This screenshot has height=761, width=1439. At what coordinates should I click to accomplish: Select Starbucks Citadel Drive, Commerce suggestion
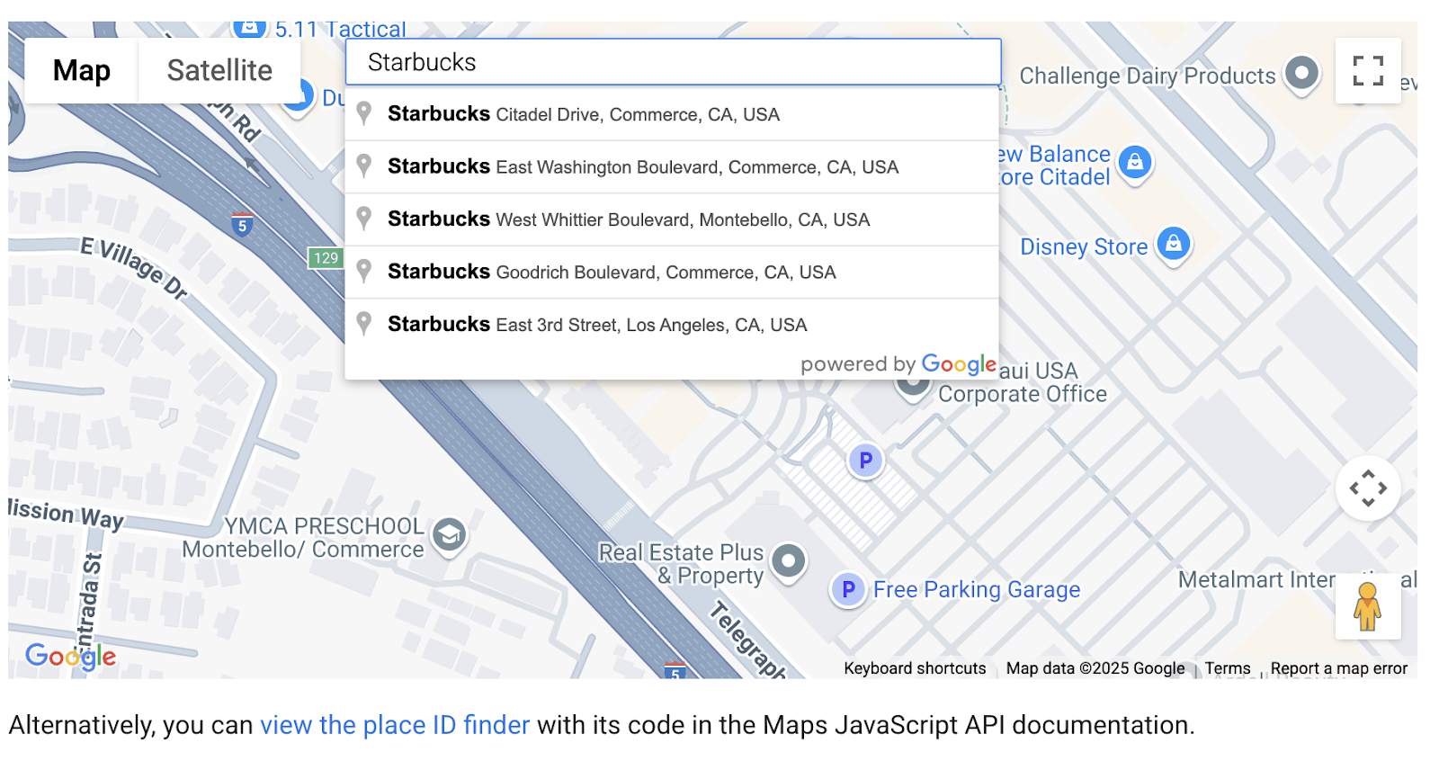(672, 114)
